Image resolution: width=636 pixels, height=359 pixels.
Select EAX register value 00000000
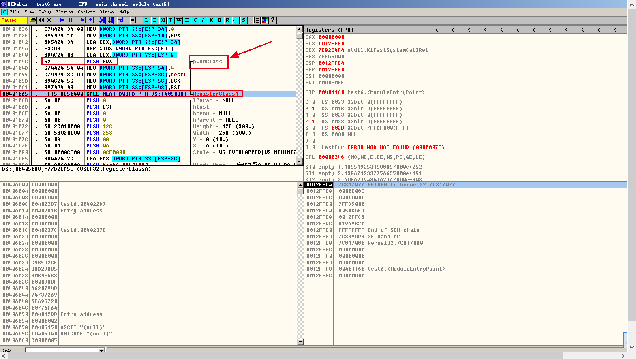pos(331,37)
